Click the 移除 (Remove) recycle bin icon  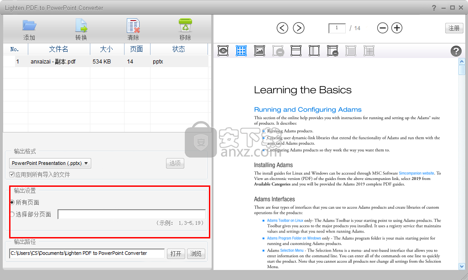coord(185,26)
